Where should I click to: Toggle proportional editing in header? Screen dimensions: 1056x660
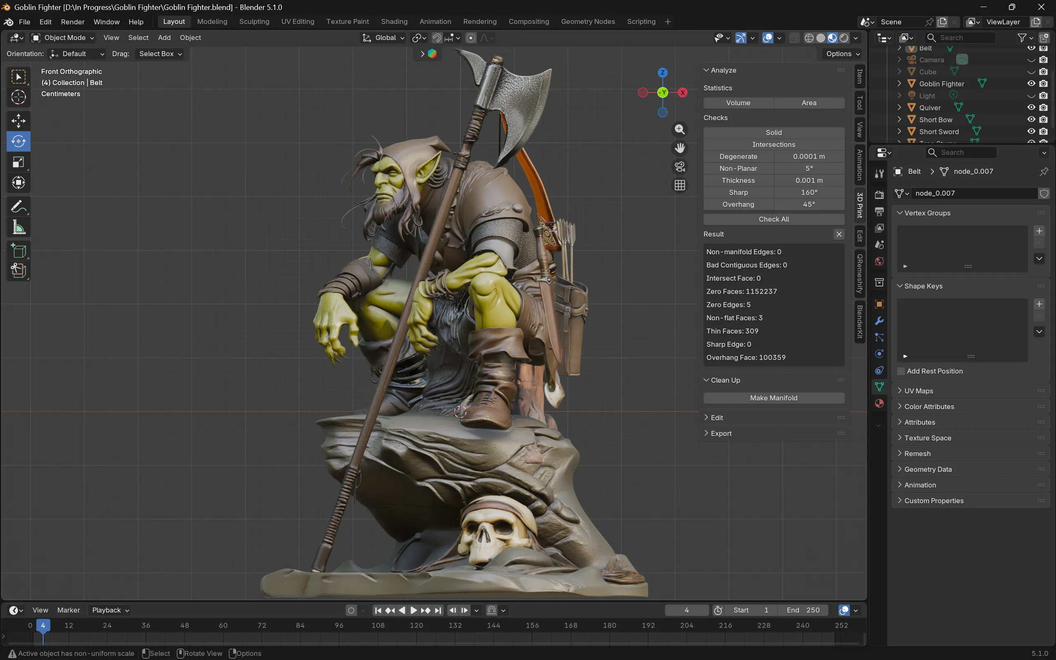(471, 38)
